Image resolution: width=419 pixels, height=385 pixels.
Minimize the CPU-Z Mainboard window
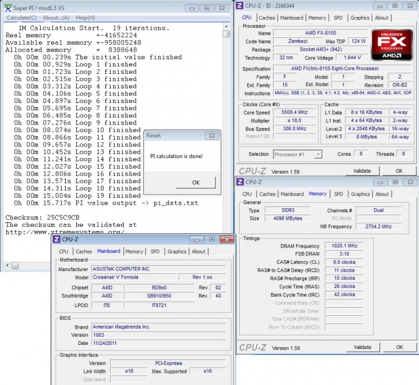click(x=197, y=240)
